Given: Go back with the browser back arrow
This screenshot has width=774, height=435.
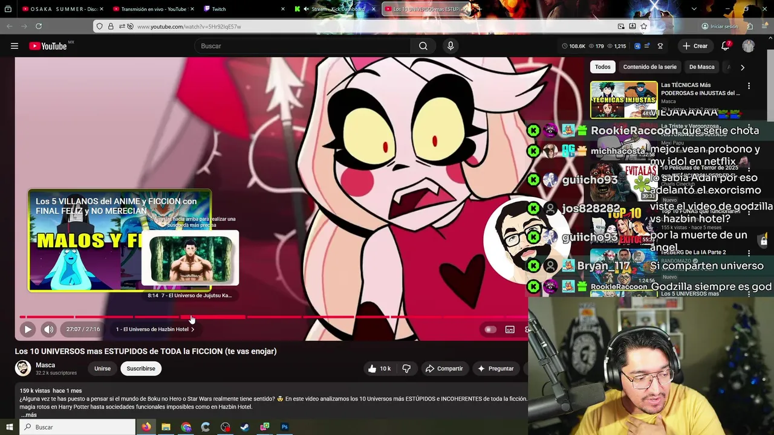Looking at the screenshot, I should (10, 27).
